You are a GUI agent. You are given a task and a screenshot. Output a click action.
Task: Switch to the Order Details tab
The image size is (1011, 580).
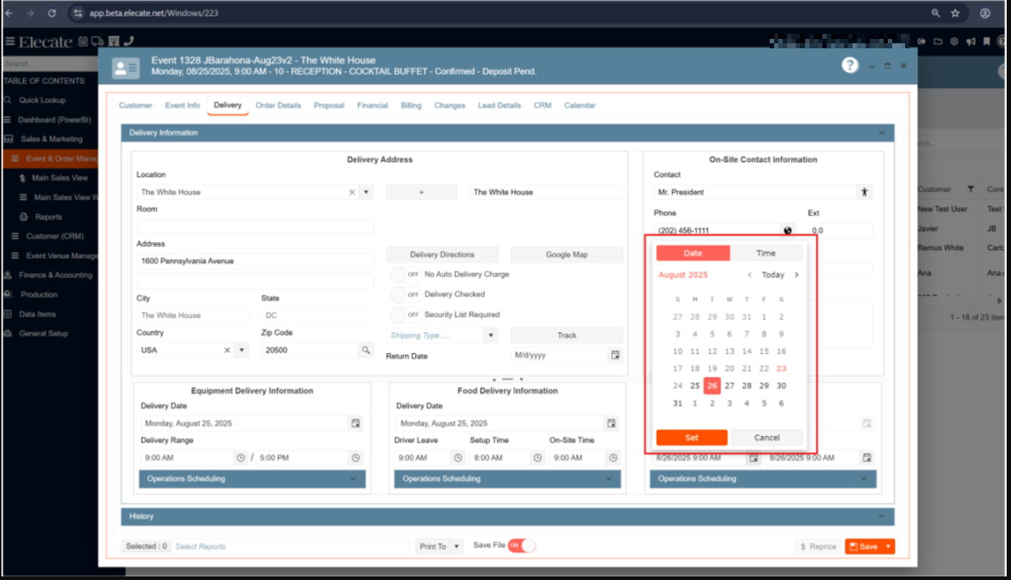point(278,105)
